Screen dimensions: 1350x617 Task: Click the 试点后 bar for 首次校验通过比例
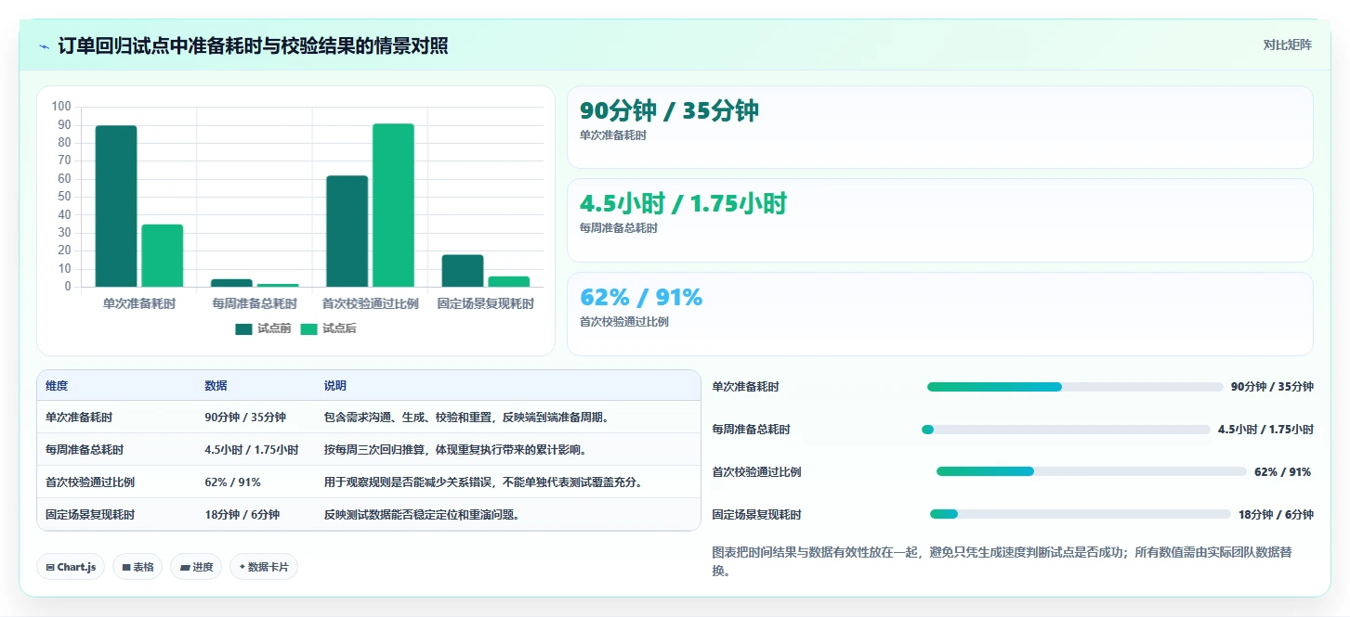393,205
